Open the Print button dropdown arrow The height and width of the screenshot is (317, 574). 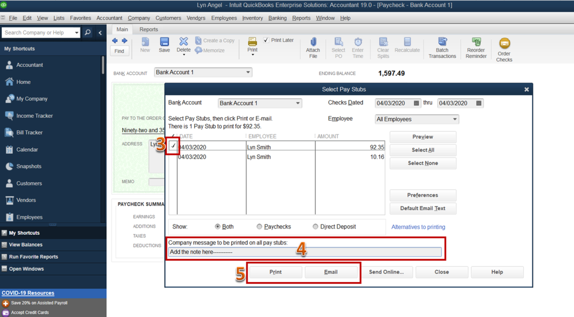(253, 55)
